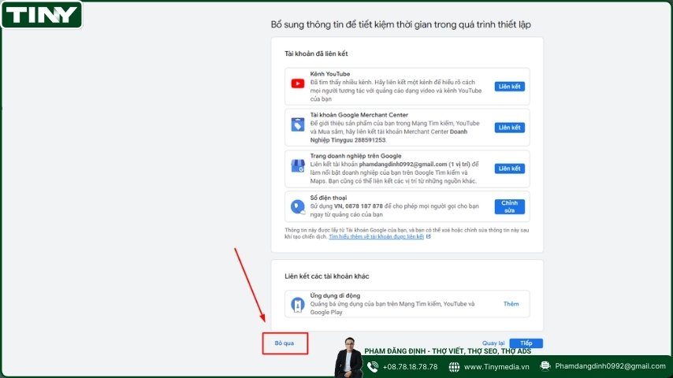Click the presenter portrait photo in footer
This screenshot has height=378, width=673.
tap(348, 360)
